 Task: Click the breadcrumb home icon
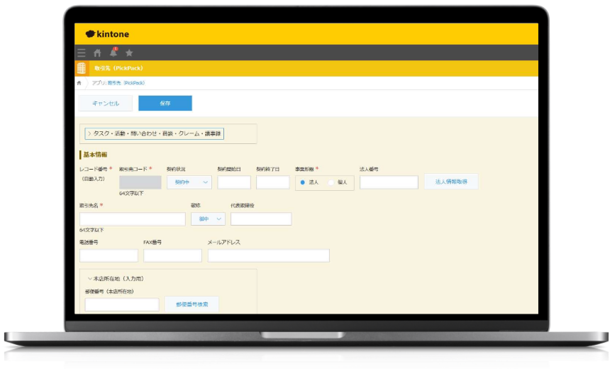79,83
